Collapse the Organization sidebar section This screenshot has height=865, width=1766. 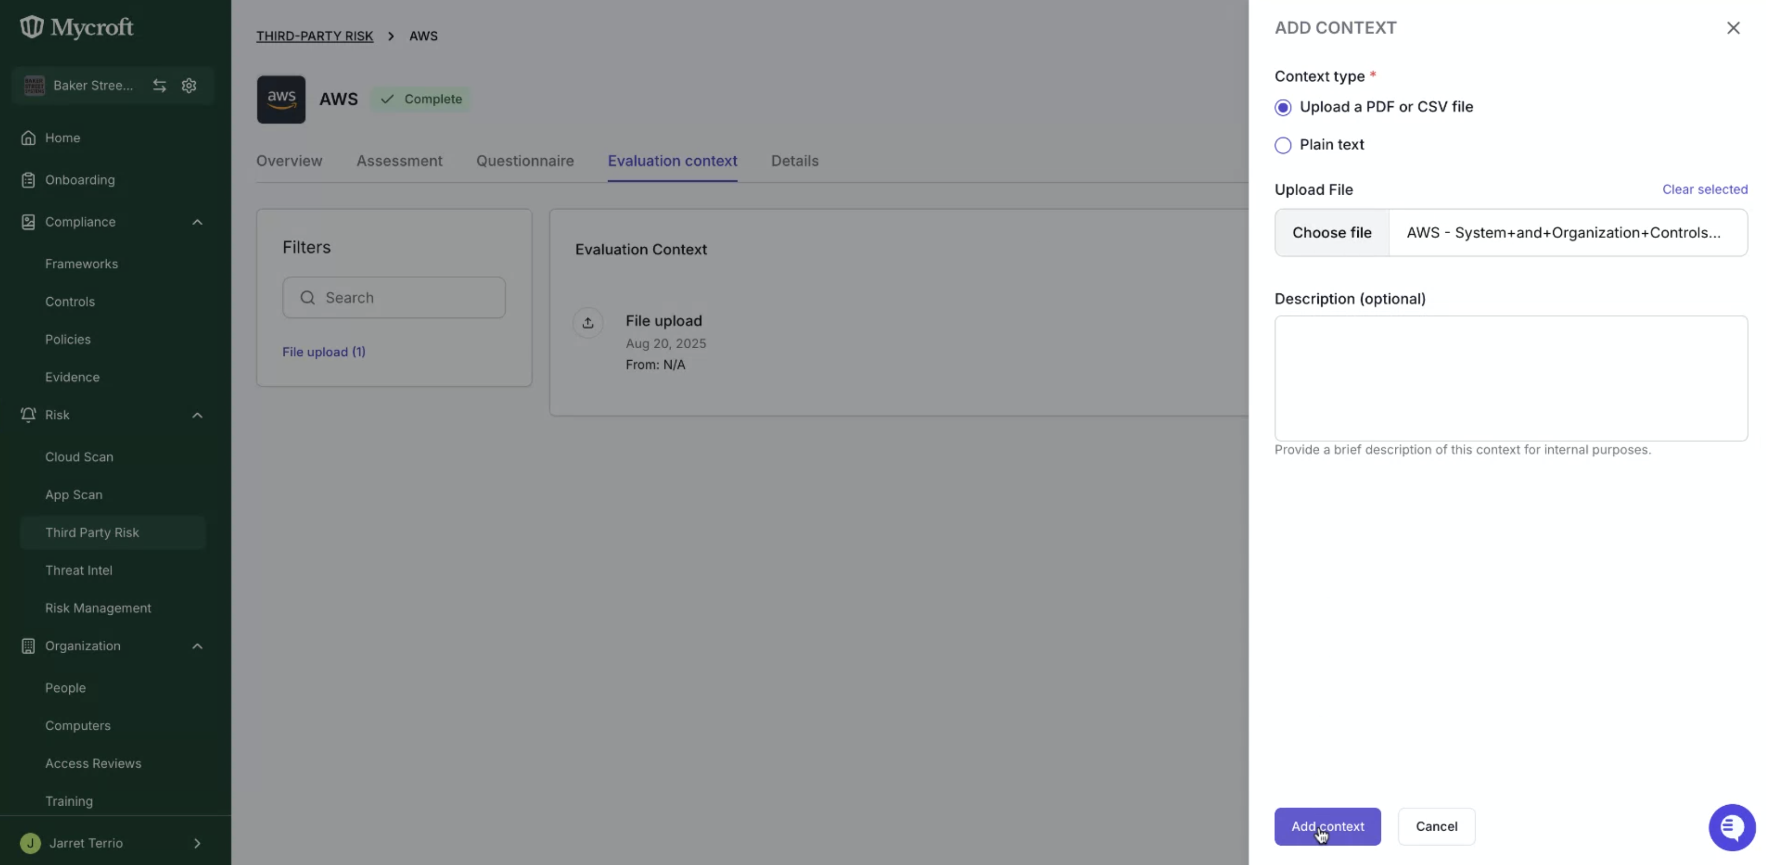[197, 646]
